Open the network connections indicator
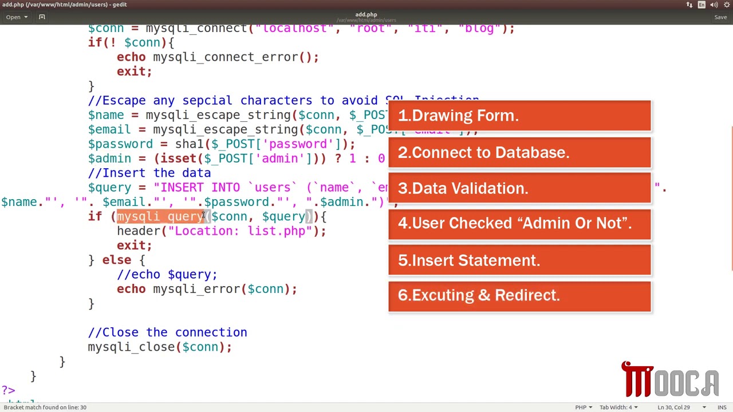 tap(689, 5)
